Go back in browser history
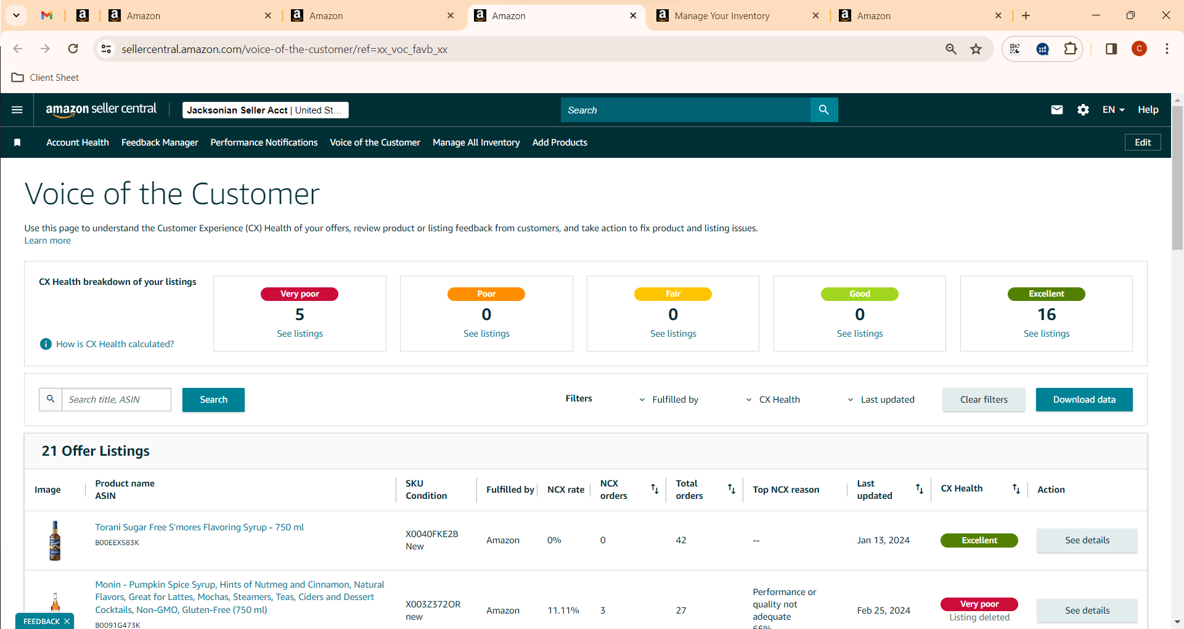 click(x=18, y=49)
